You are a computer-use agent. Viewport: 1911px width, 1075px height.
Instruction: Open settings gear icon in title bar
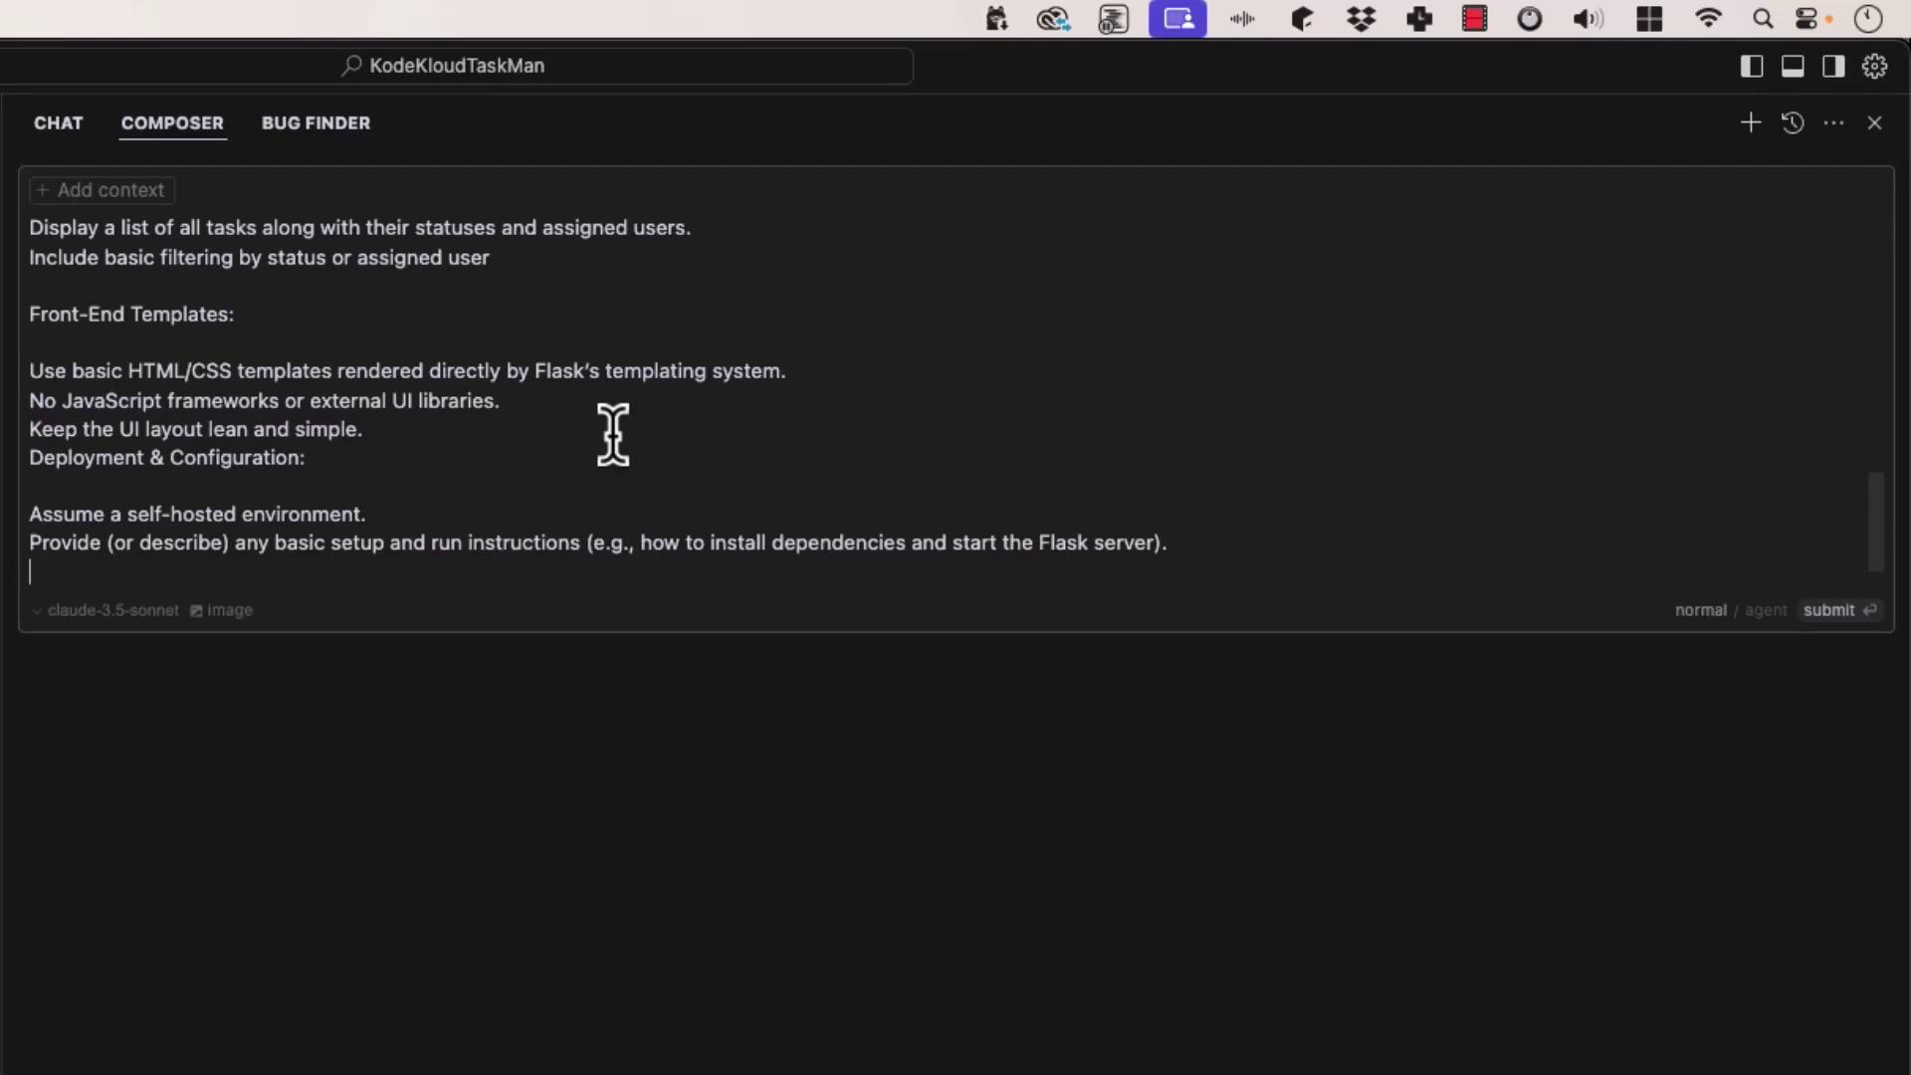1874,66
